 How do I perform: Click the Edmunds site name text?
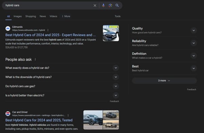click(17, 27)
